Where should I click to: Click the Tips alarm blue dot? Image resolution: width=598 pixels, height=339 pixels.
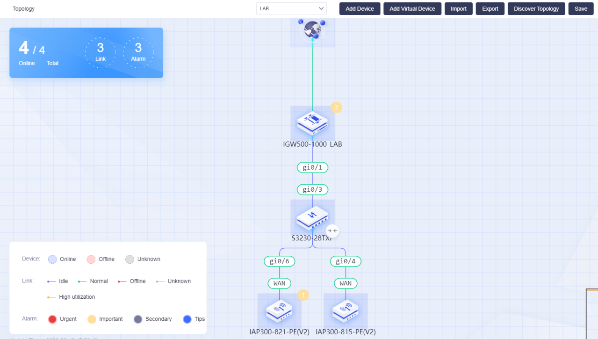tap(187, 319)
